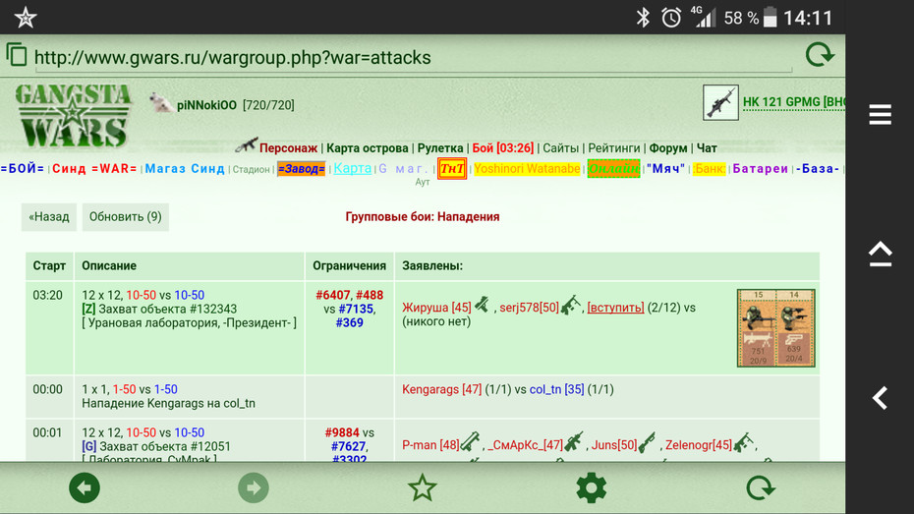Click the Gangsta Wars logo
914x514 pixels.
pos(73,116)
